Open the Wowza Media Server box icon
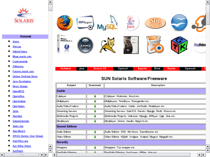The height and width of the screenshot is (157, 210). point(65,44)
